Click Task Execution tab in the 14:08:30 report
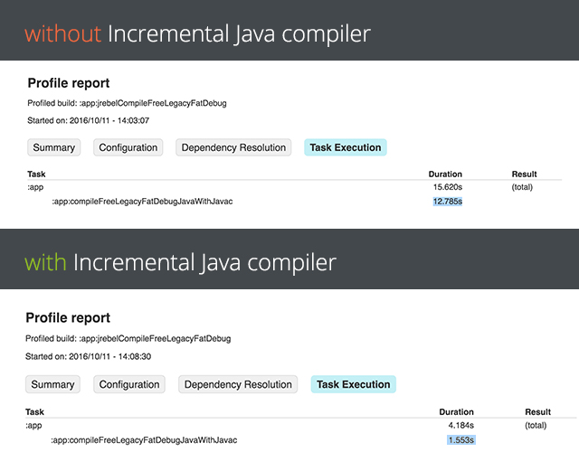 point(354,384)
